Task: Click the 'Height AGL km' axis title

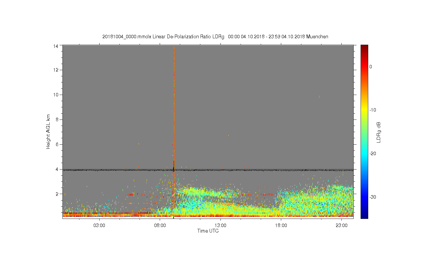Action: (x=48, y=131)
